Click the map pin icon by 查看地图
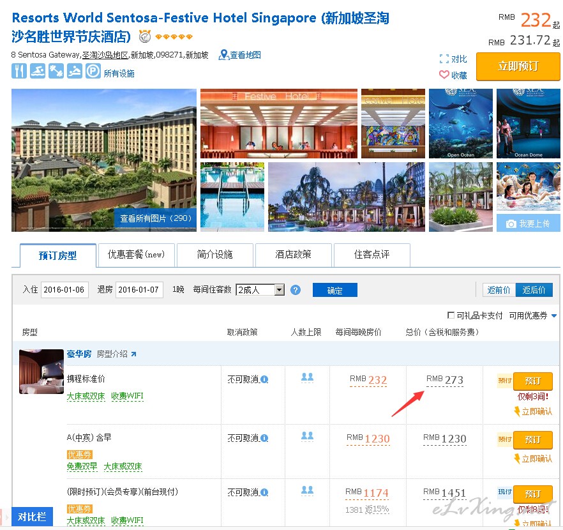 click(x=223, y=55)
